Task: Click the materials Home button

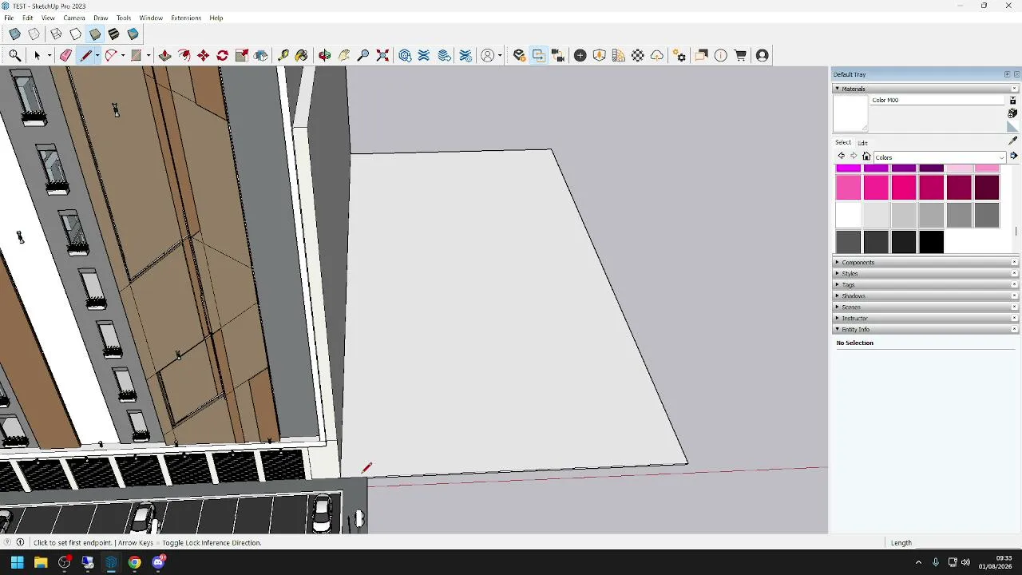Action: [x=866, y=157]
